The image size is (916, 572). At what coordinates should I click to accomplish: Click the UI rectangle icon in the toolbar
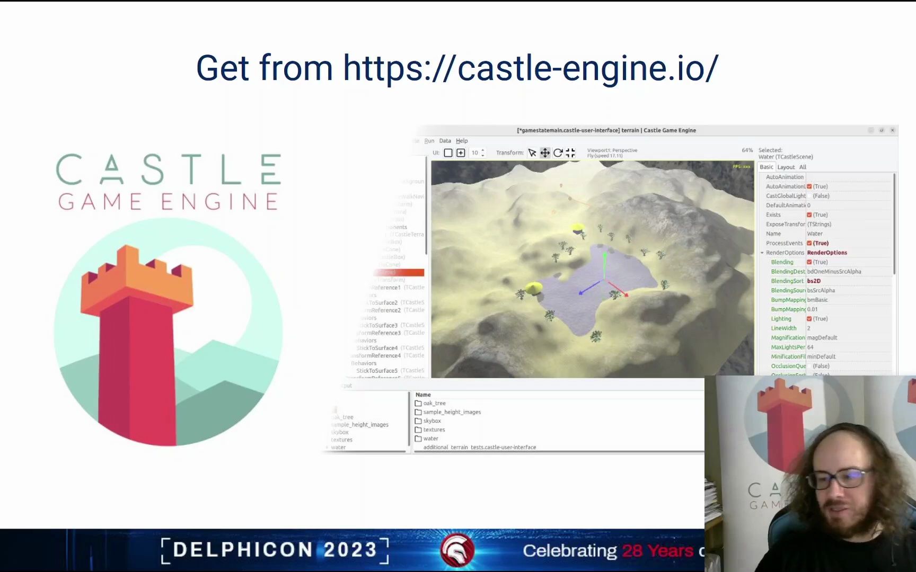pos(448,153)
